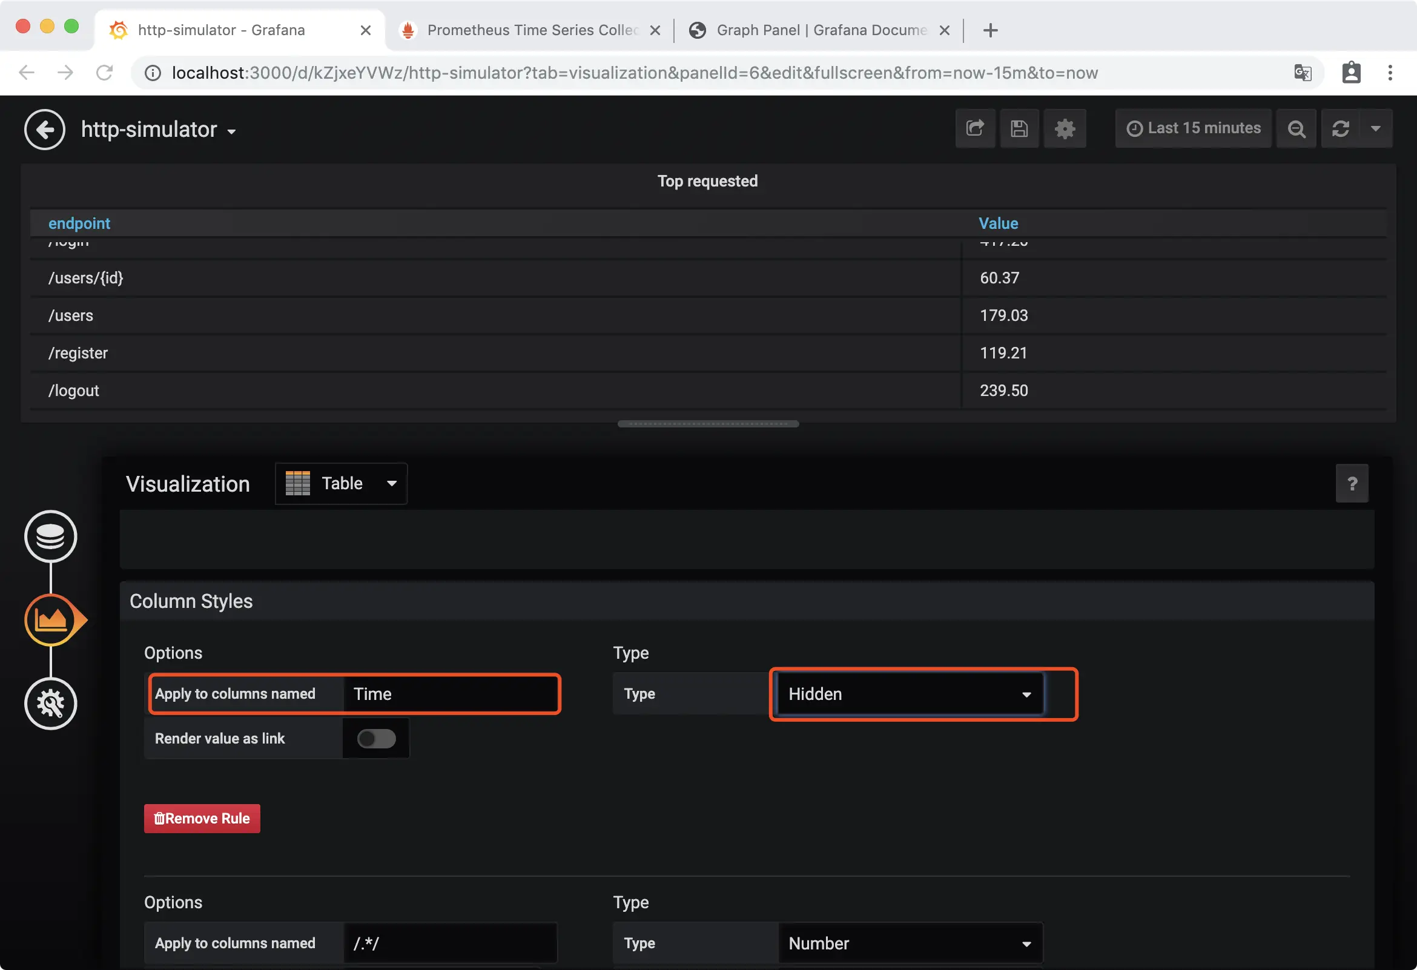Close the Prometheus Time Series tab
The image size is (1417, 970).
[655, 30]
